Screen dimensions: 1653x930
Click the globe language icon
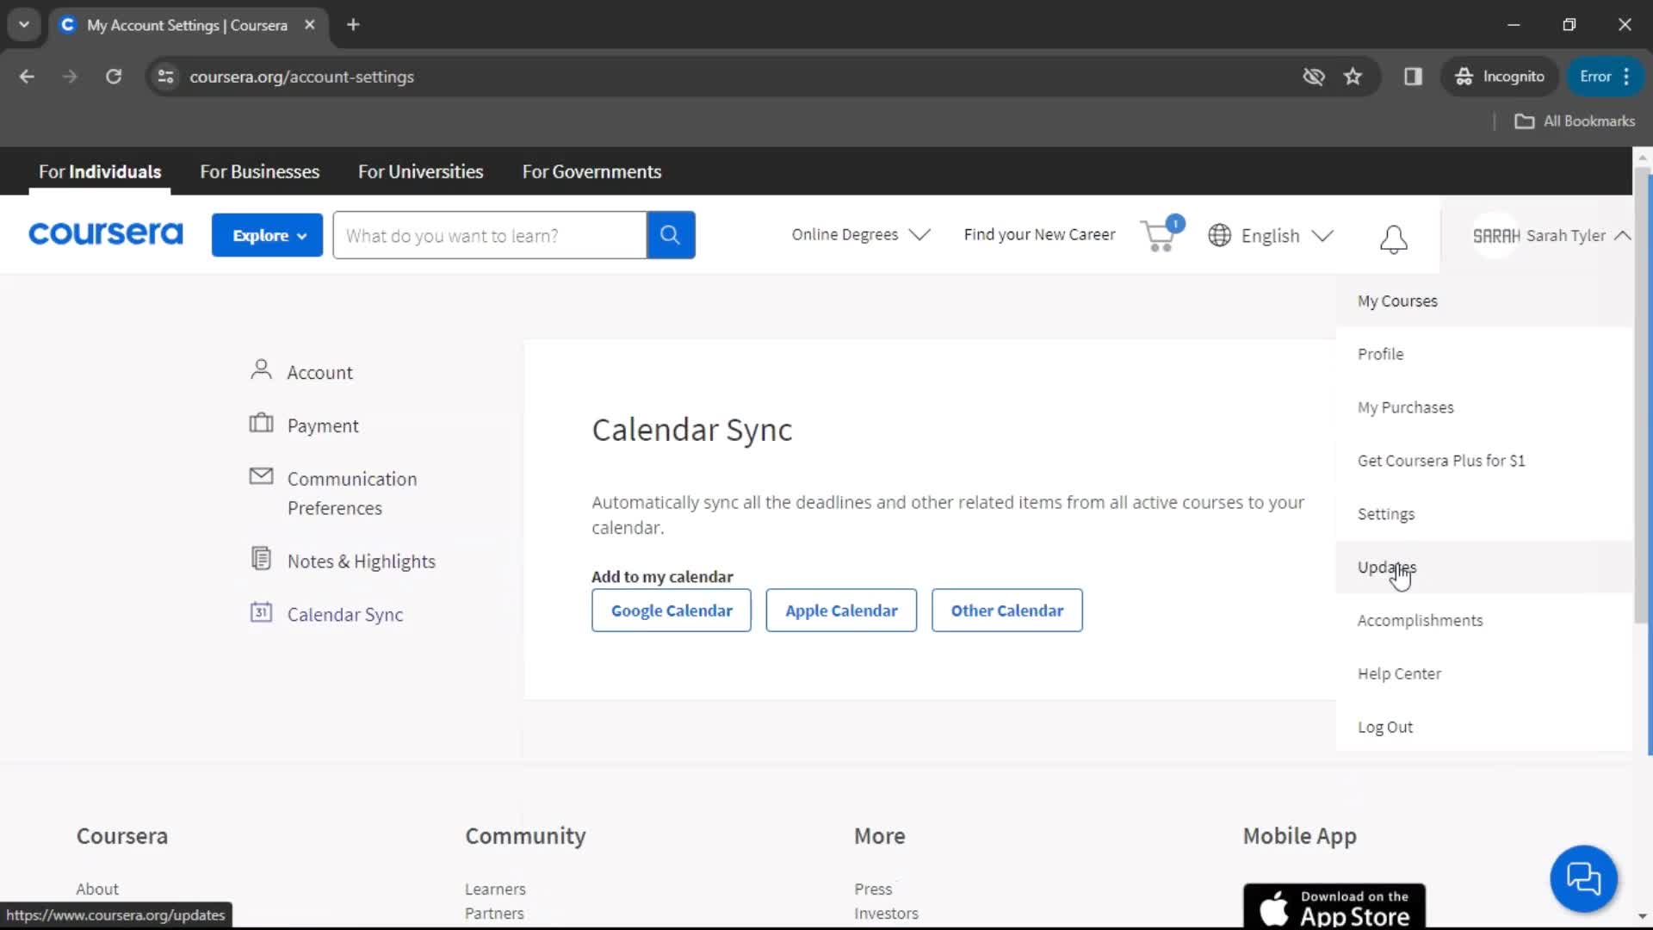point(1219,235)
